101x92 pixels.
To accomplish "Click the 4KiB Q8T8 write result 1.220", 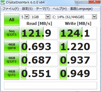I will coord(78,47).
